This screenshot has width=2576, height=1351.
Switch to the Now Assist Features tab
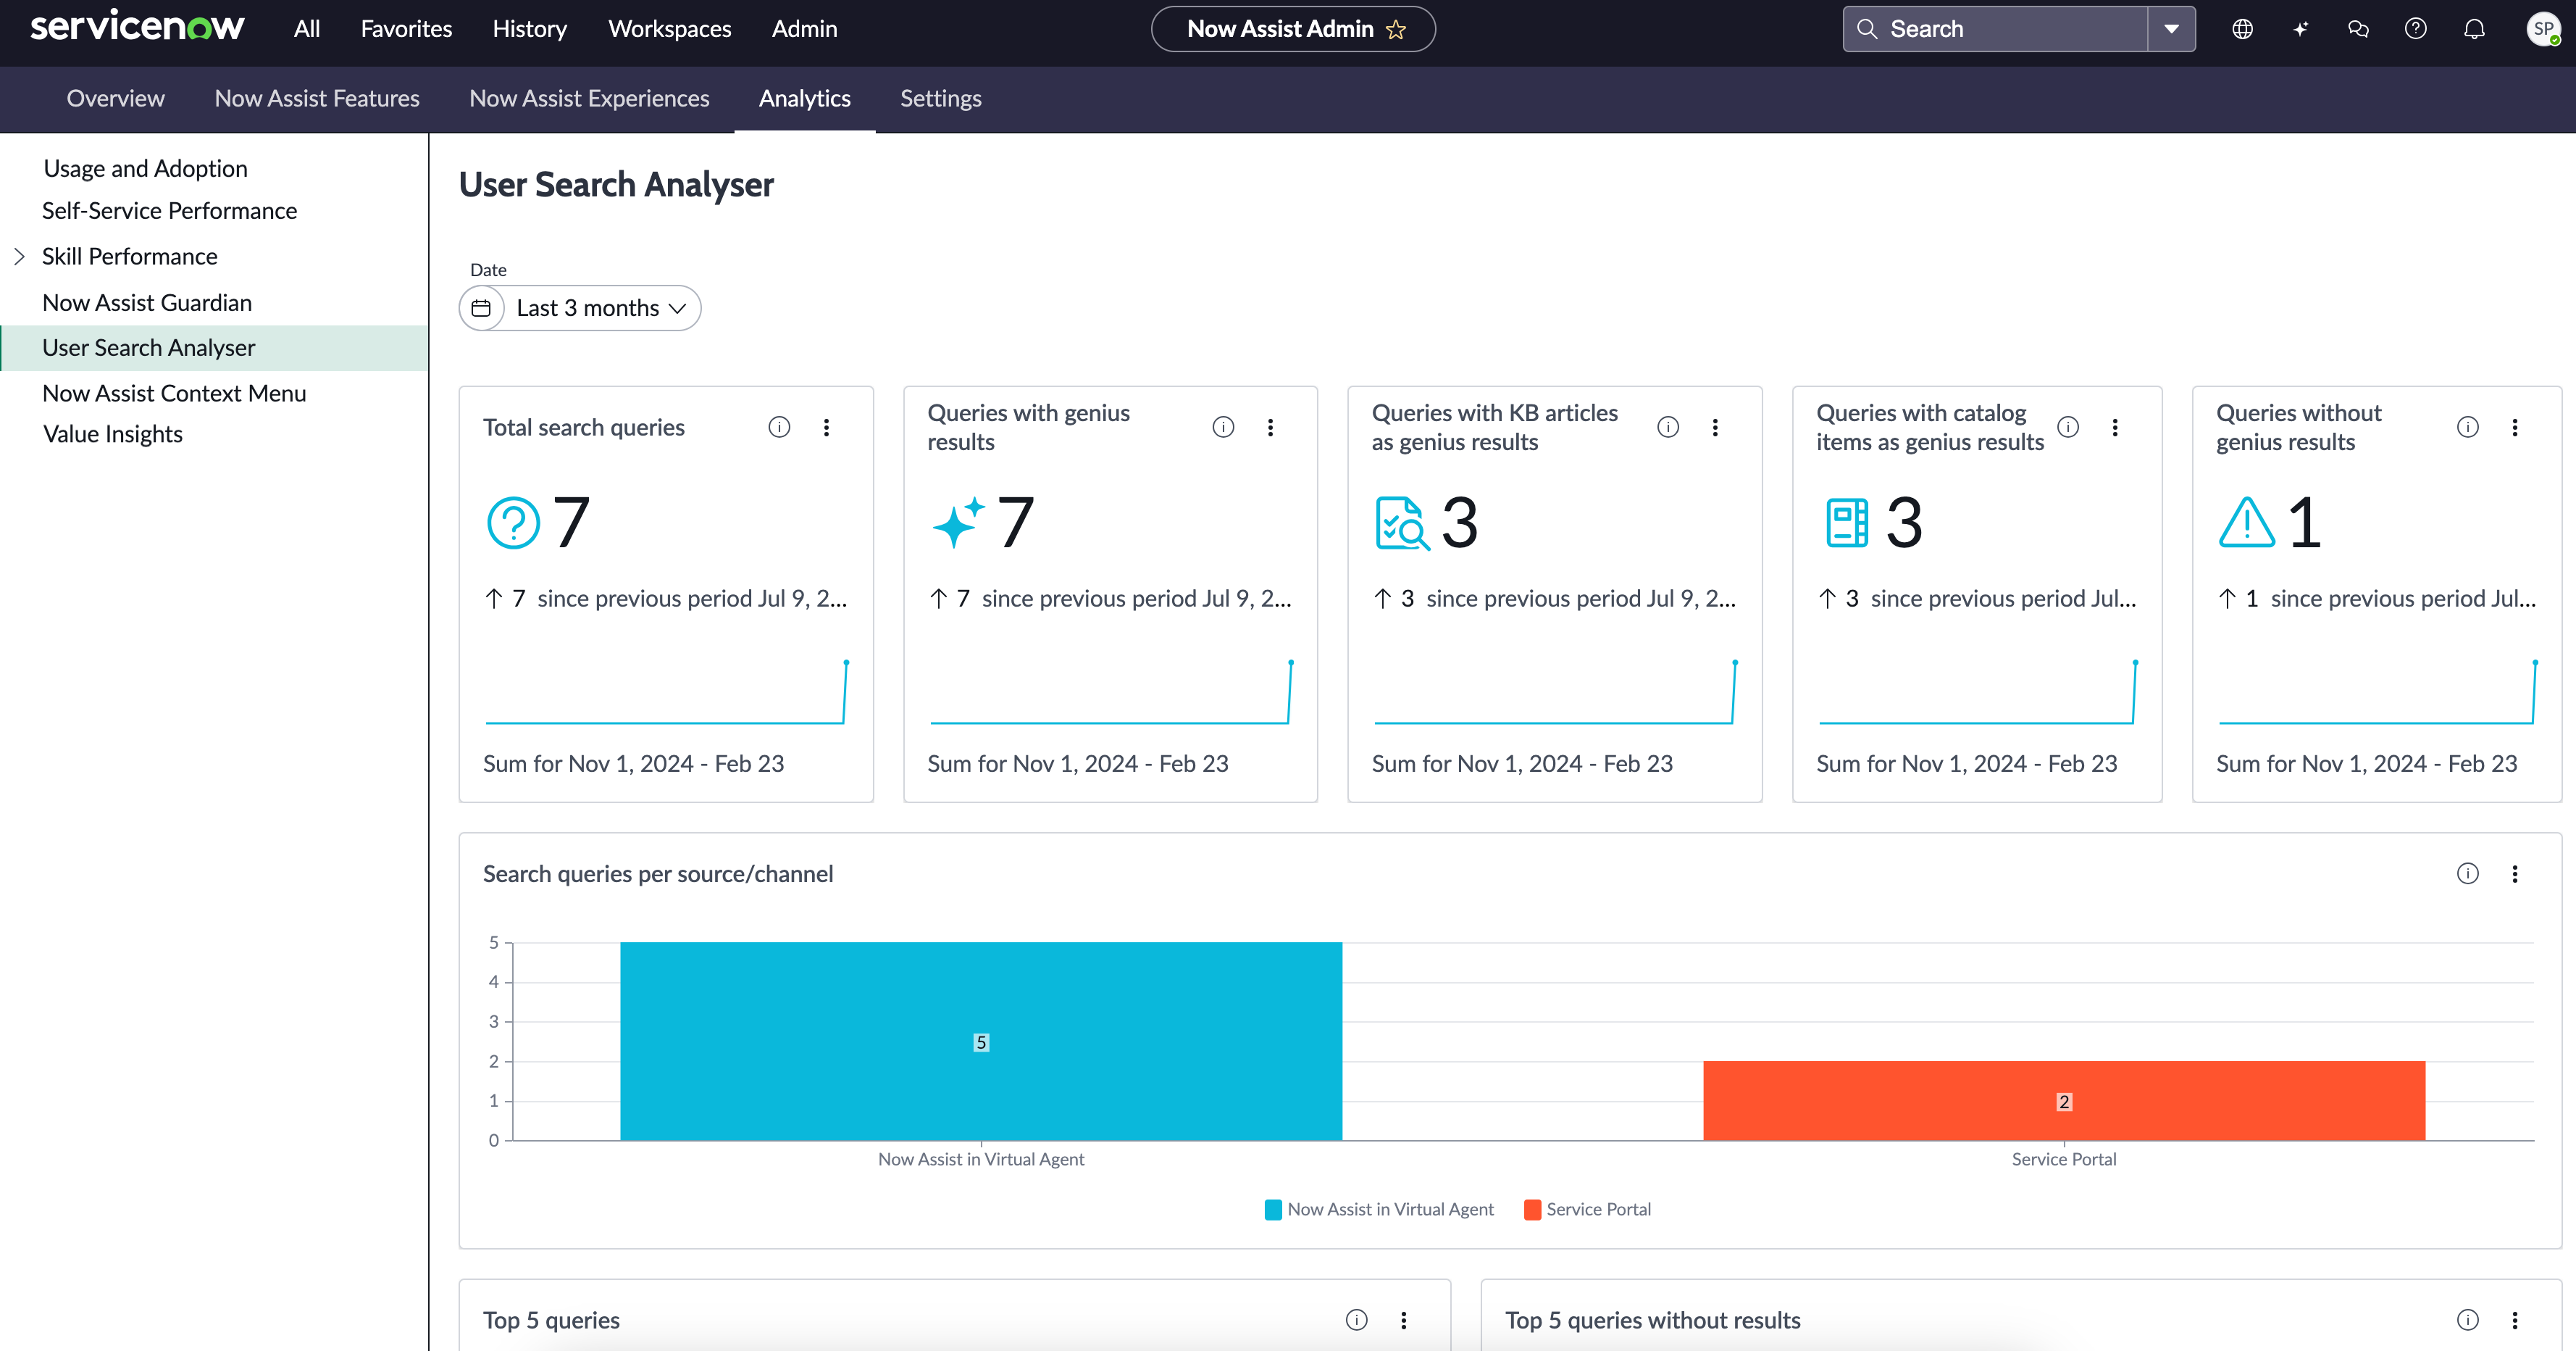pos(317,98)
